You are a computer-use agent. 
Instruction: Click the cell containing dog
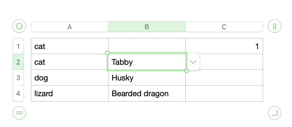[x=70, y=78]
